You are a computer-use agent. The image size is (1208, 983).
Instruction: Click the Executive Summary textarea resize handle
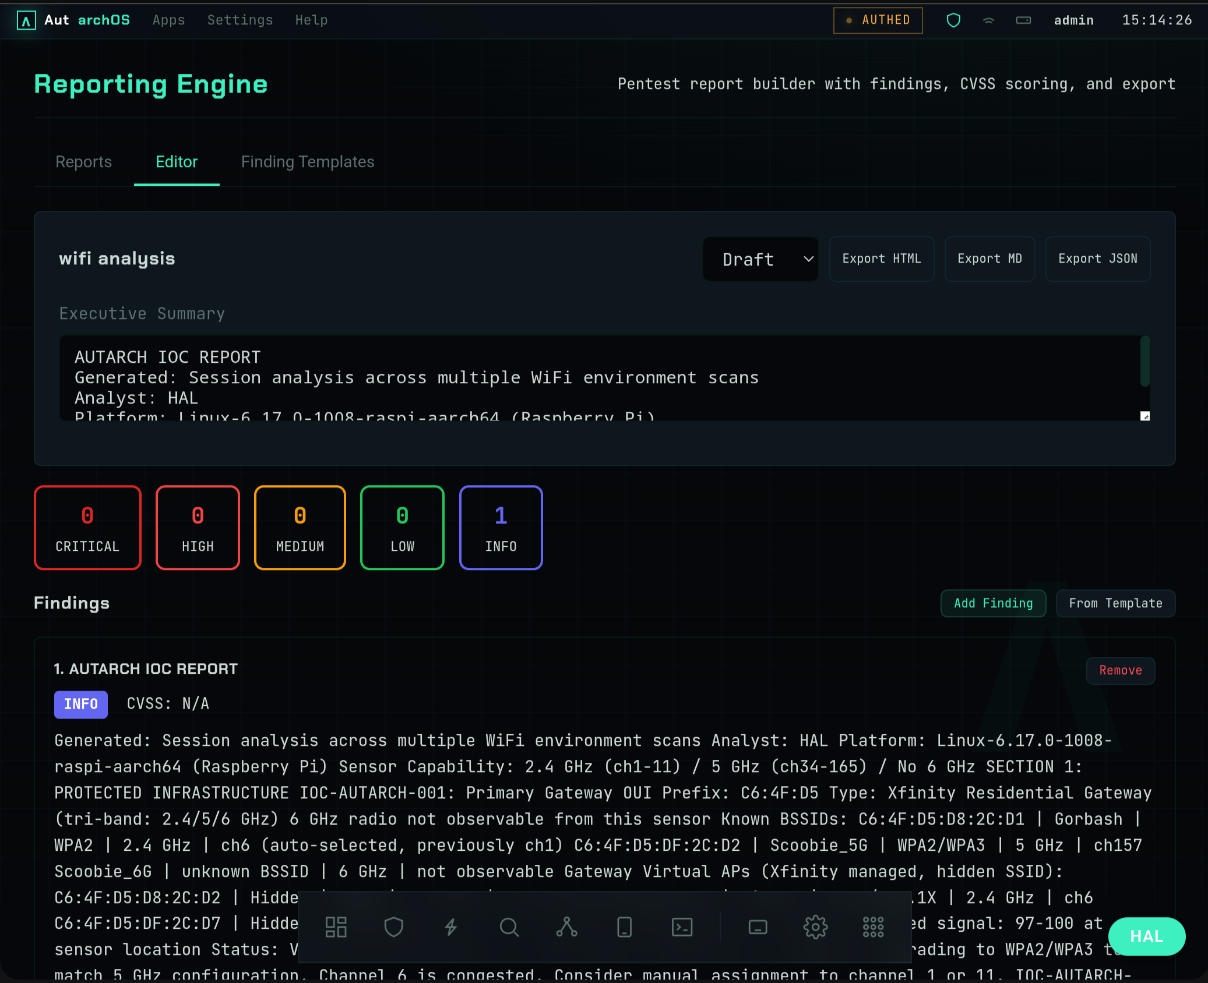click(1144, 416)
